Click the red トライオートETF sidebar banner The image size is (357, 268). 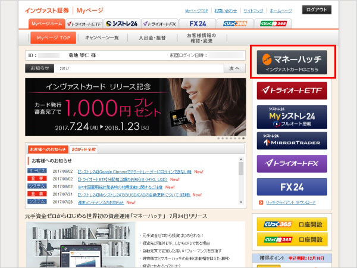pos(292,91)
